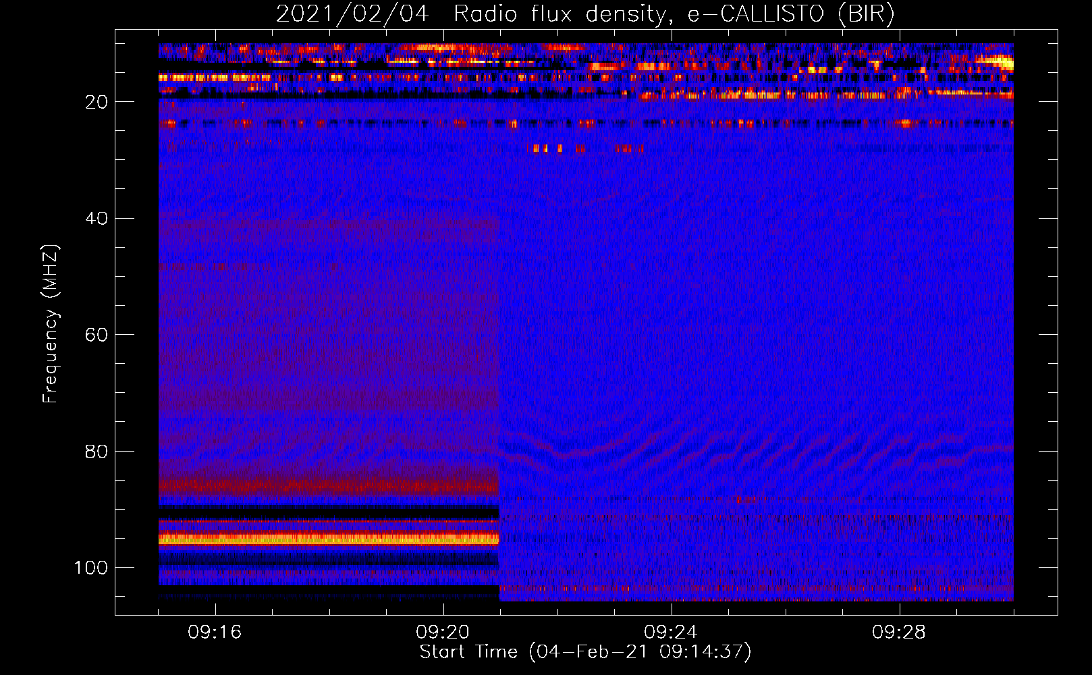Click the 20 frequency tick label
This screenshot has height=675, width=1092.
click(x=97, y=102)
